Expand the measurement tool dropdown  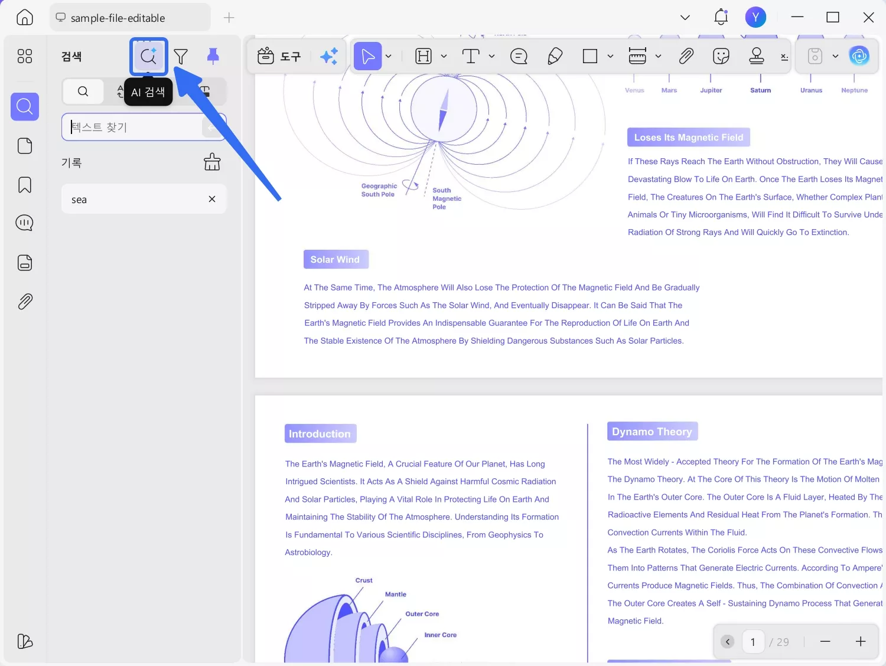[658, 57]
